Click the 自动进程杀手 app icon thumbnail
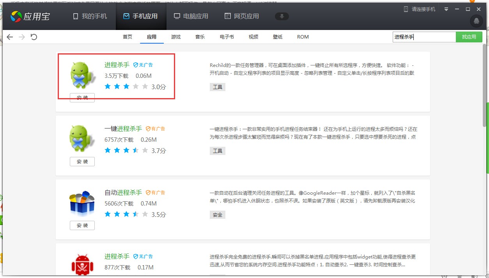The width and height of the screenshot is (489, 278). [82, 202]
